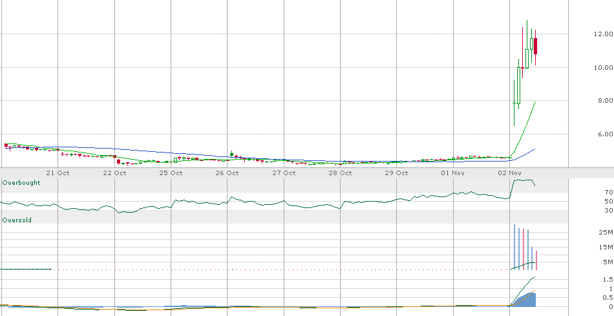Click the 5M volume axis label
The image size is (614, 316).
607,262
